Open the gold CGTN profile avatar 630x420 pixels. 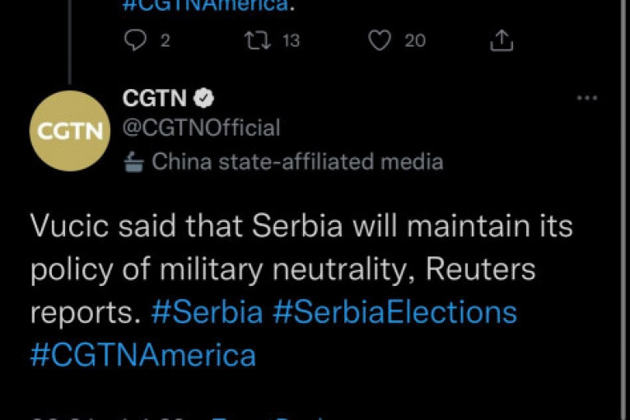pyautogui.click(x=70, y=130)
